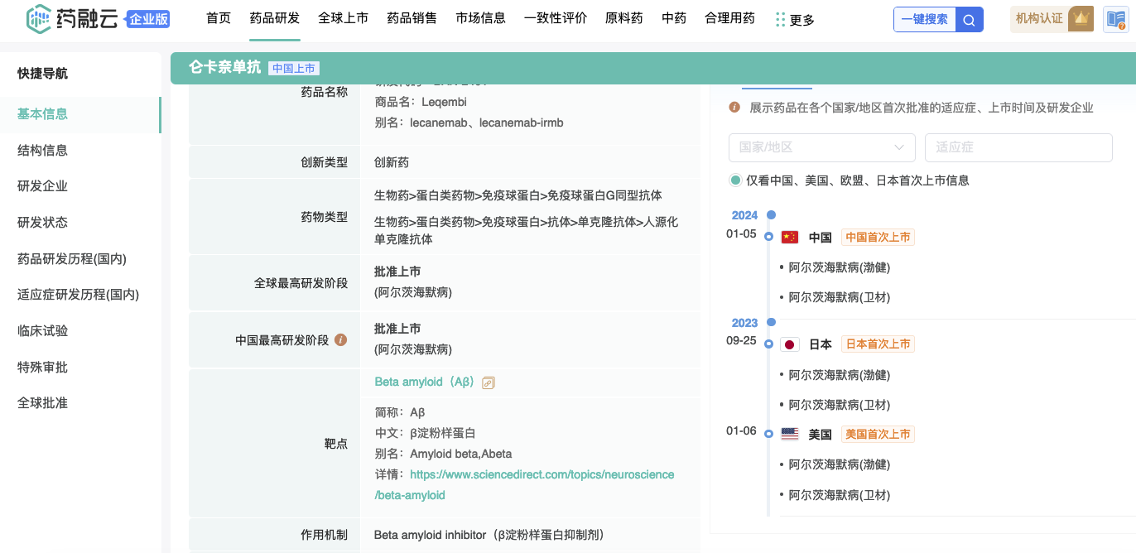Click the 2024 01-05 timeline marker

769,237
